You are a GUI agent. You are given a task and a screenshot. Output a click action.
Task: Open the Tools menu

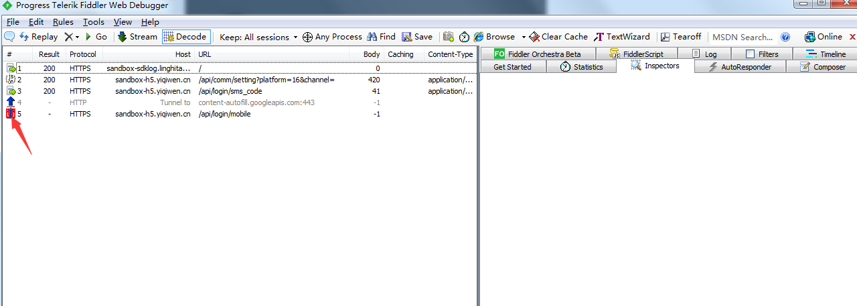pyautogui.click(x=94, y=22)
